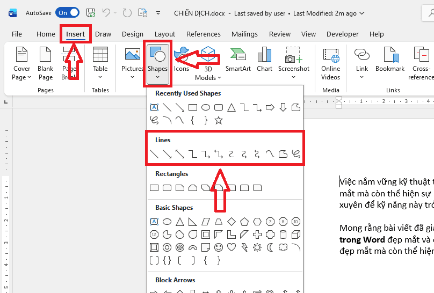Open the Cover Page dropdown
Image resolution: width=434 pixels, height=293 pixels.
22,77
